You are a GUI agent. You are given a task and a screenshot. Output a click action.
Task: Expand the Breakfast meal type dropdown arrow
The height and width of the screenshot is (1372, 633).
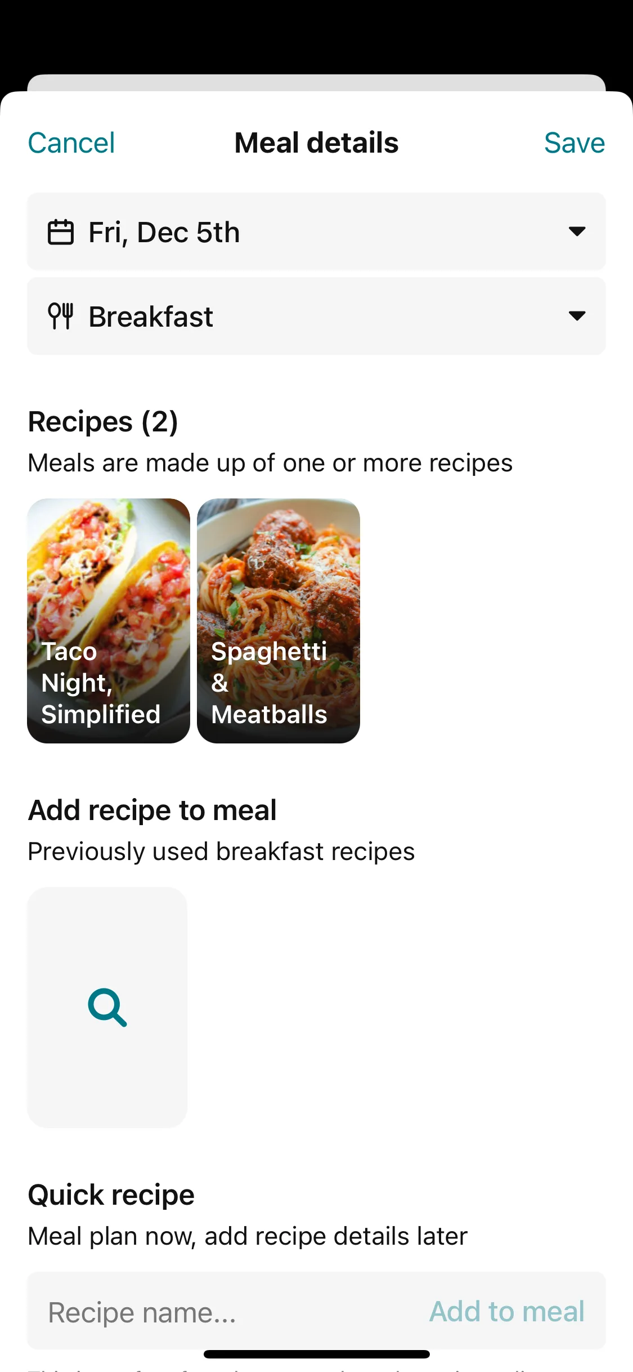(x=577, y=315)
